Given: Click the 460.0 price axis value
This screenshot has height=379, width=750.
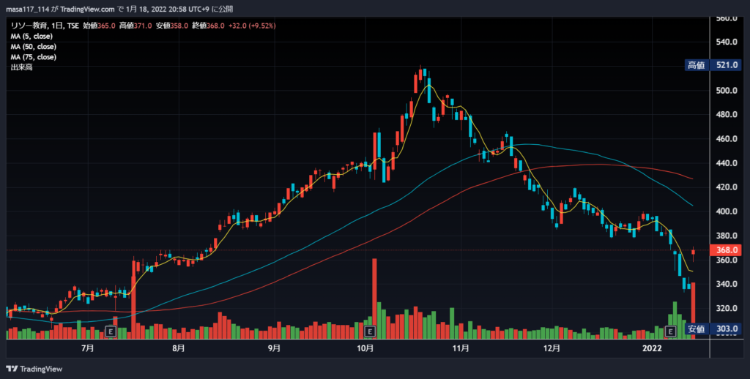Looking at the screenshot, I should pyautogui.click(x=727, y=139).
